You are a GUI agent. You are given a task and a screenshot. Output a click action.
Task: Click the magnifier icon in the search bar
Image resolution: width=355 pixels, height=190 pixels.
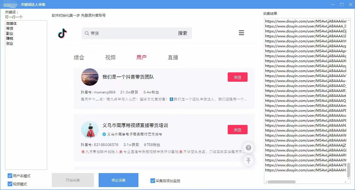(86, 33)
